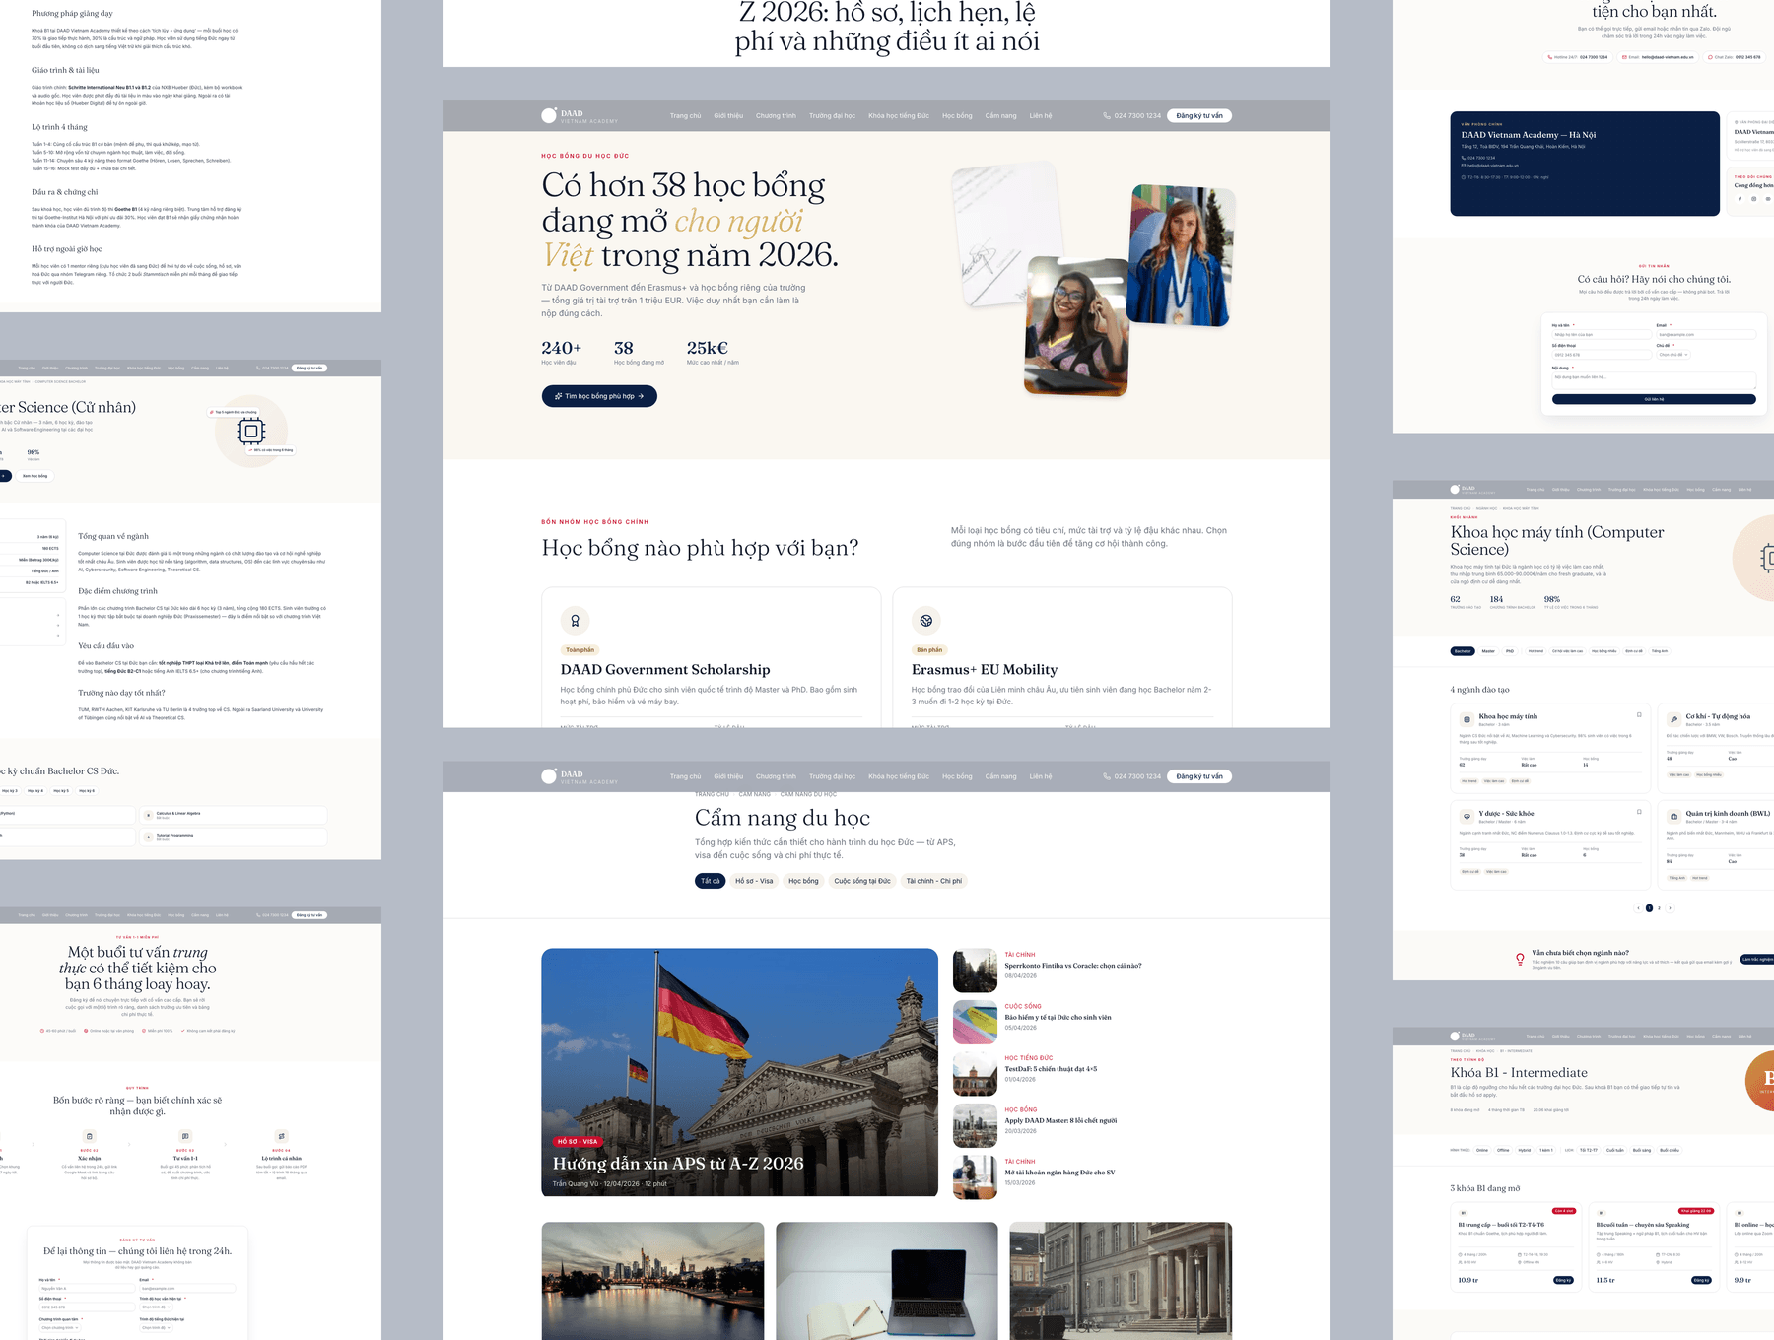Image resolution: width=1774 pixels, height=1340 pixels.
Task: Open the thumbnail beside 'Bảo hiểm y tế tại Đức cho sinh viên'
Action: point(975,1023)
